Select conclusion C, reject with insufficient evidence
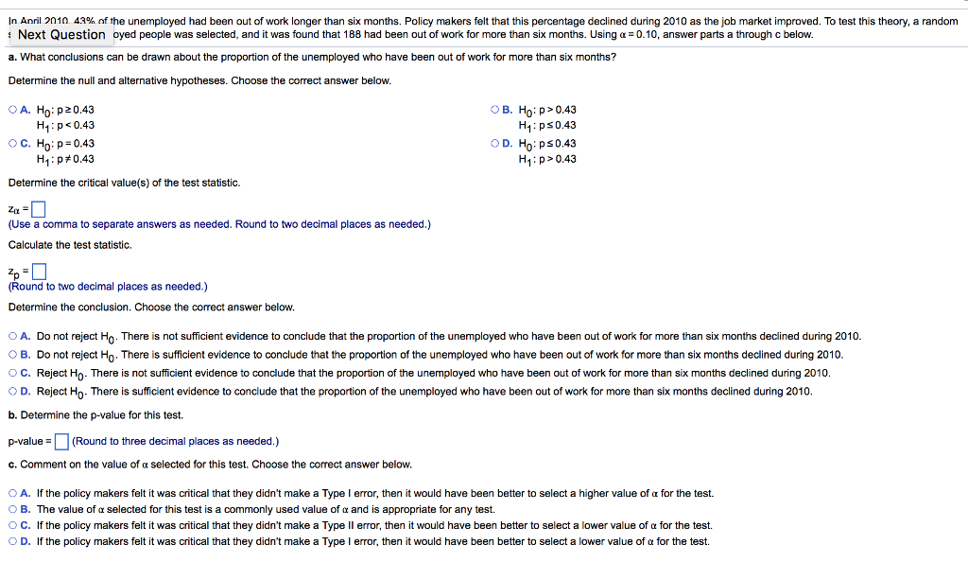Image resolution: width=968 pixels, height=580 pixels. pyautogui.click(x=12, y=371)
